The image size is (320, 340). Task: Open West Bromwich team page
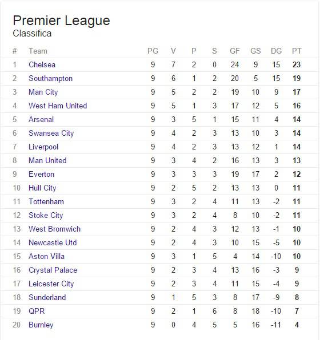click(54, 229)
